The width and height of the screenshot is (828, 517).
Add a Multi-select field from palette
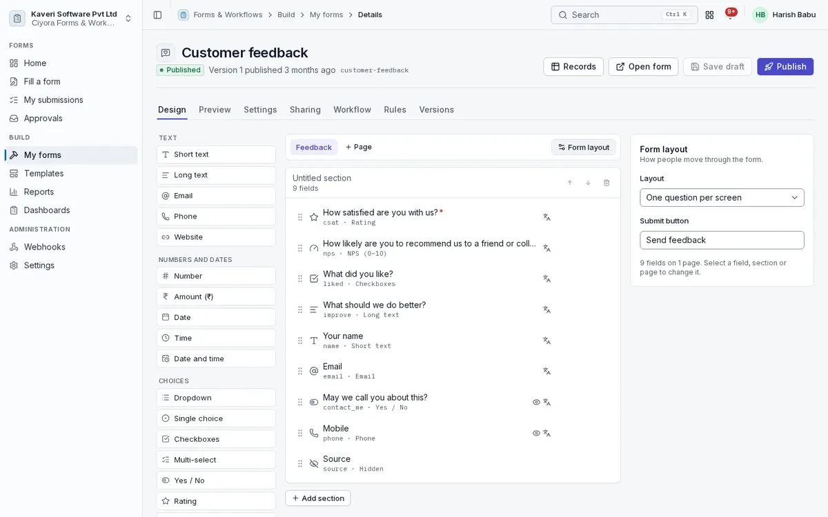click(216, 460)
